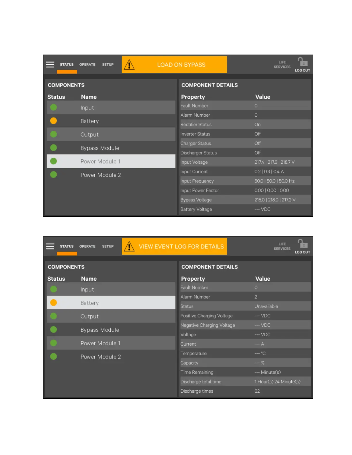Select Power Module 2 in top screen
Image resolution: width=352 pixels, height=455 pixels.
point(111,175)
